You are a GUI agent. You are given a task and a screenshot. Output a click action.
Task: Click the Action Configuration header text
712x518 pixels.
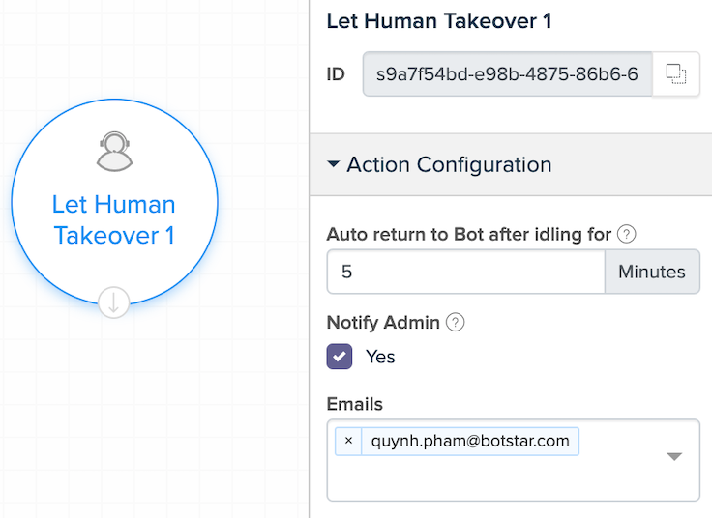coord(449,164)
